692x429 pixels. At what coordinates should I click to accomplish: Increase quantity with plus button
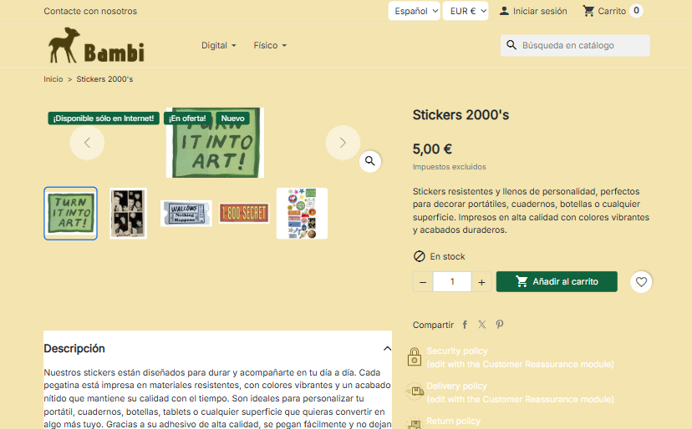(481, 282)
